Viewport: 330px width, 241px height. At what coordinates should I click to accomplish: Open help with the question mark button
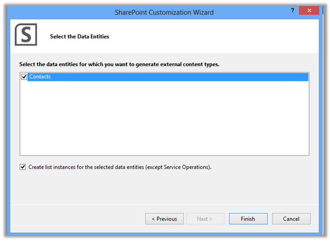click(x=292, y=11)
